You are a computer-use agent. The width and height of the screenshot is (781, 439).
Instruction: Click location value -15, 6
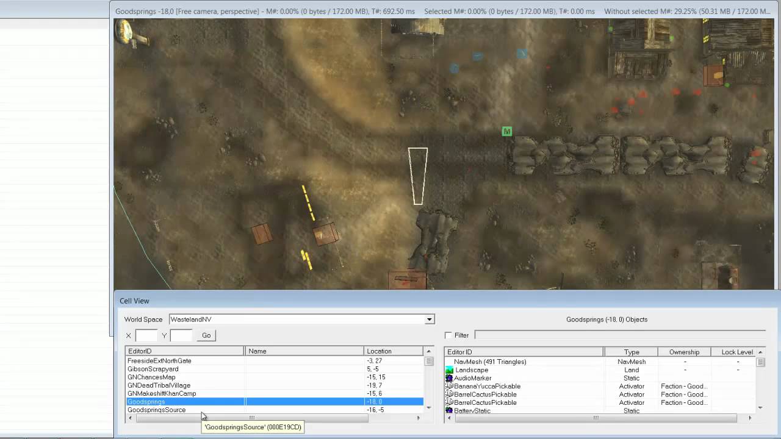(374, 393)
